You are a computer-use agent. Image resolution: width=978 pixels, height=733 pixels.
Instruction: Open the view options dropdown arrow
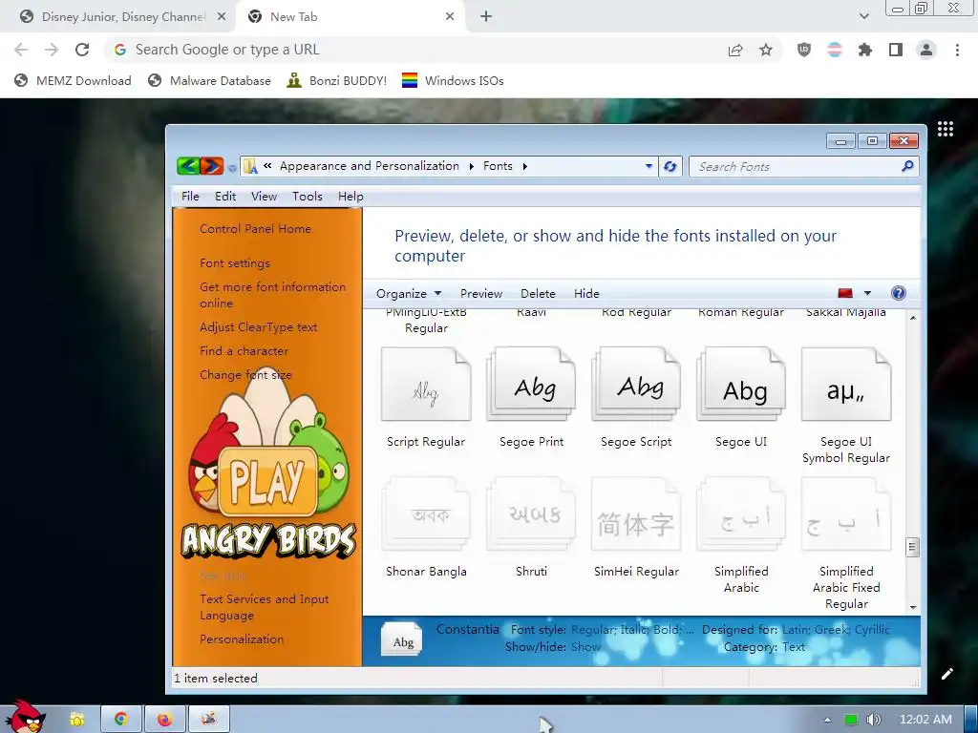click(x=867, y=293)
